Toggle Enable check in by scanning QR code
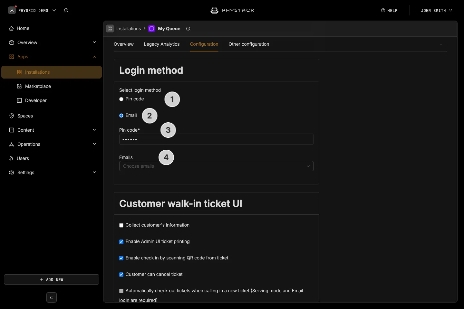The width and height of the screenshot is (464, 309). (121, 258)
